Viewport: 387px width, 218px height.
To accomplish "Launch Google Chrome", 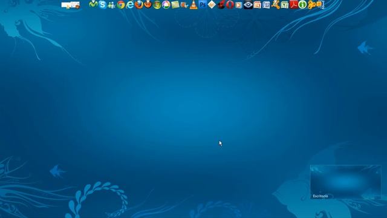I will coord(121,4).
